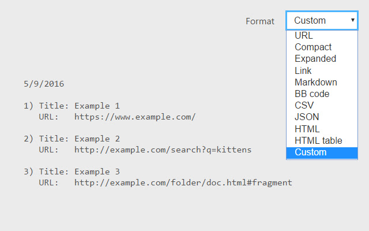Choose Compact from the format list
The width and height of the screenshot is (369, 231).
point(313,47)
